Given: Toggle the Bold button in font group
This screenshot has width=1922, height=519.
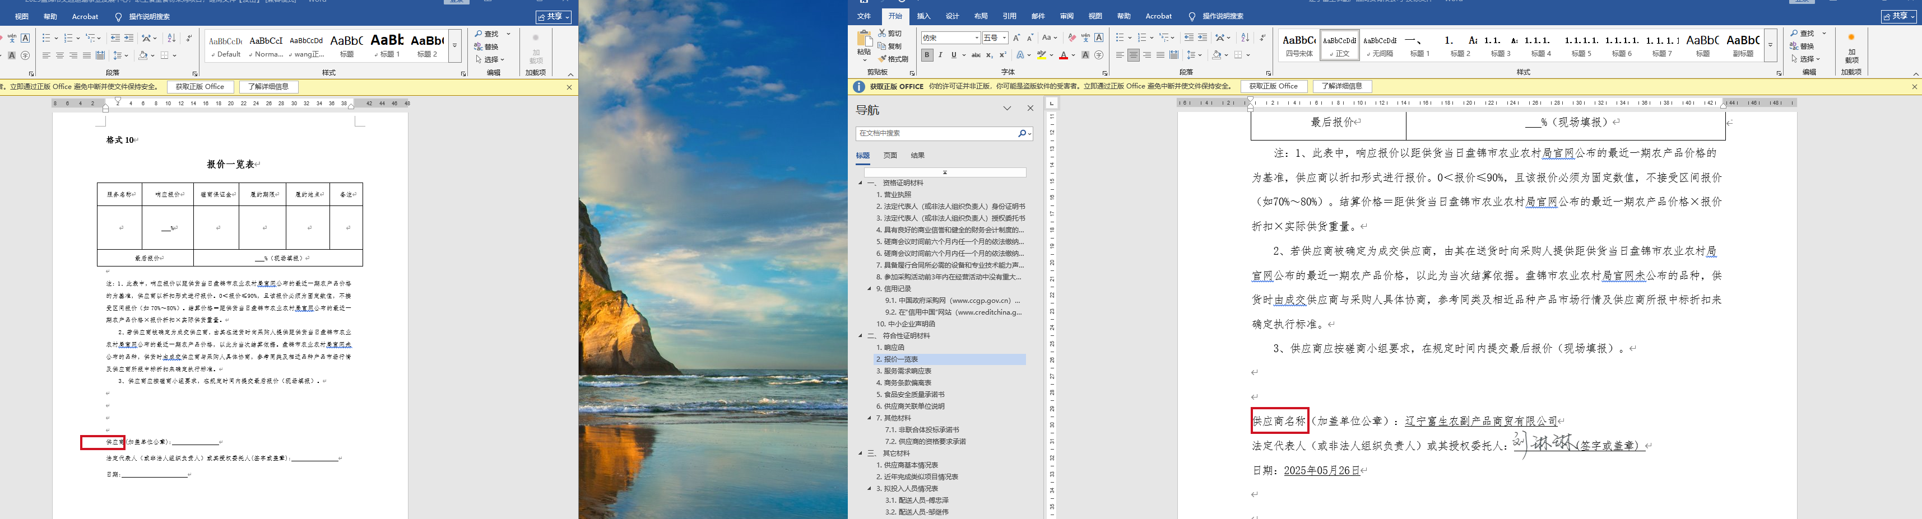Looking at the screenshot, I should 927,55.
